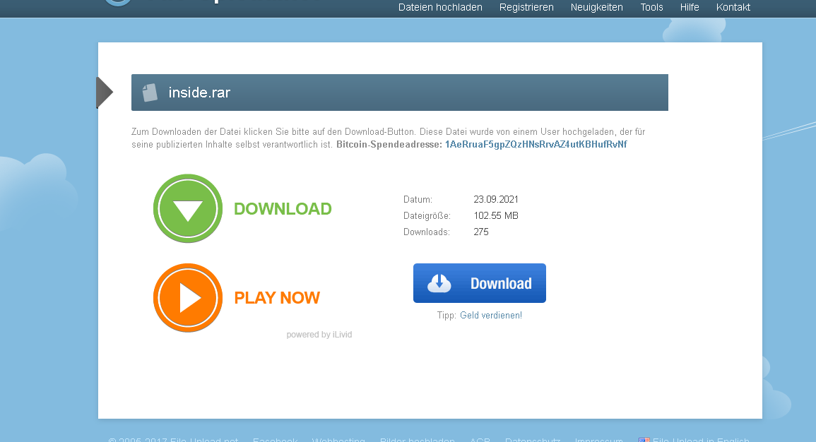This screenshot has height=442, width=816.
Task: Click the orange PLAY NOW text
Action: tap(277, 298)
